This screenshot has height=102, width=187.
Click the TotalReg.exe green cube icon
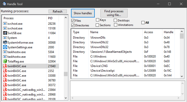5,61
